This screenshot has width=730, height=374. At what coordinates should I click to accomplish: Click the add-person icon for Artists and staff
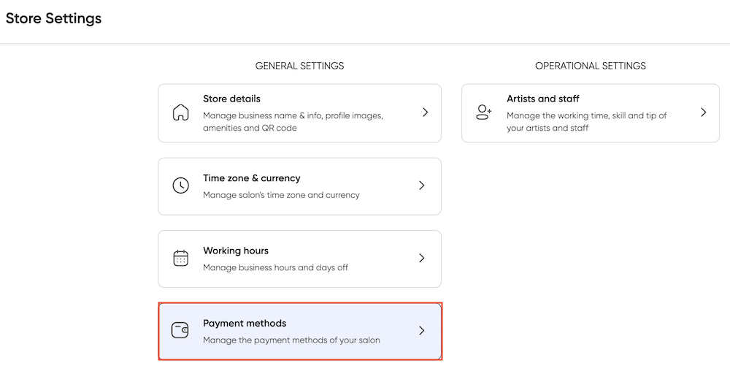484,112
